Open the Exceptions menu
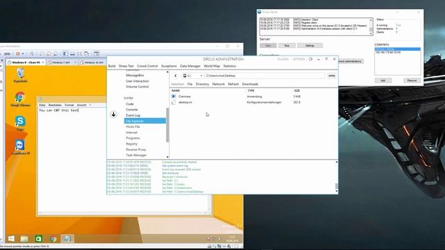Image resolution: width=445 pixels, height=250 pixels. click(x=169, y=66)
